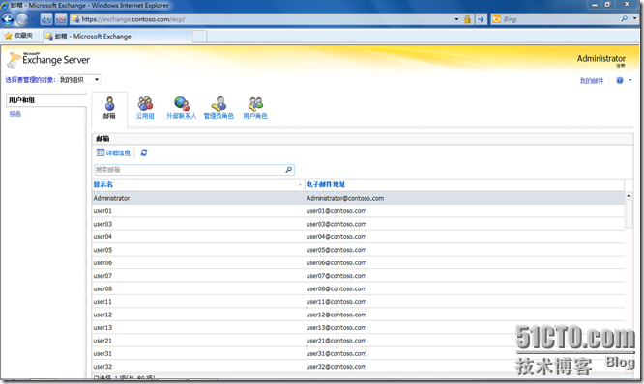Open the Administrator Roles tab icon

pyautogui.click(x=219, y=108)
